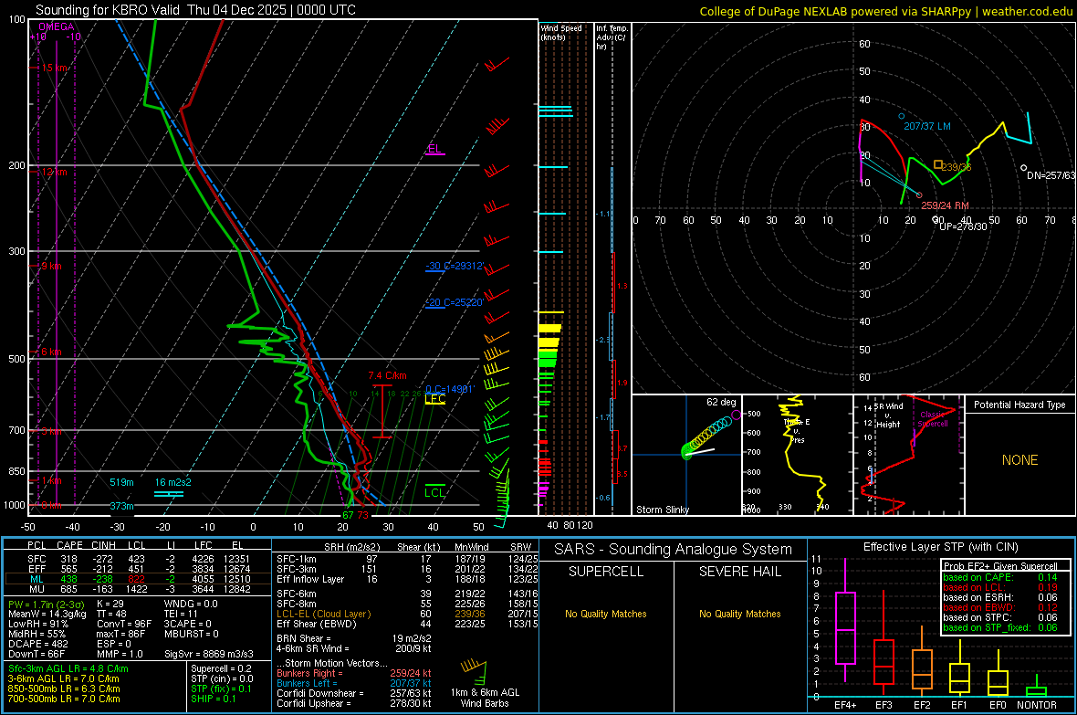Click the orange NONE hazard type text
The image size is (1077, 715).
(1019, 460)
